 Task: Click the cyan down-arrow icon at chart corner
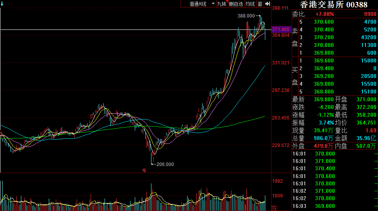[x=2, y=4]
